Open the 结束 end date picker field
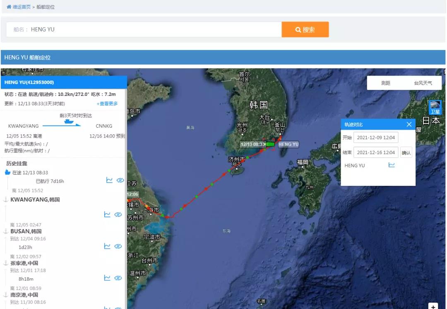 point(376,152)
